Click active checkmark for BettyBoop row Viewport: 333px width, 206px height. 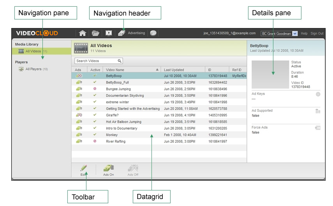tap(95, 76)
